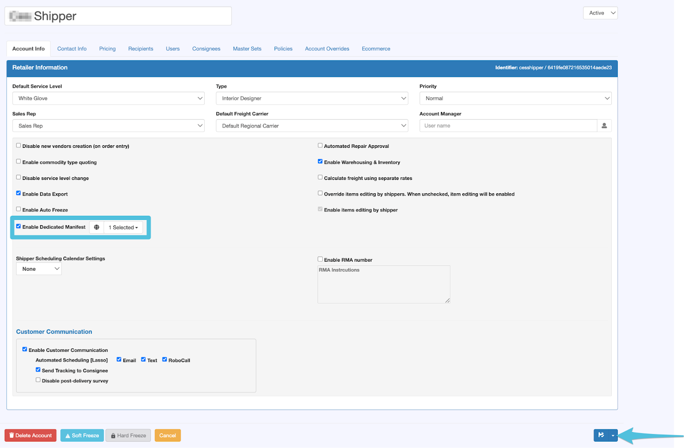
Task: Click the Cancel button
Action: tap(168, 435)
